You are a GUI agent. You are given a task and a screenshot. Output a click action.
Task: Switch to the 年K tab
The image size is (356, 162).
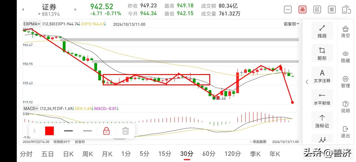275,154
